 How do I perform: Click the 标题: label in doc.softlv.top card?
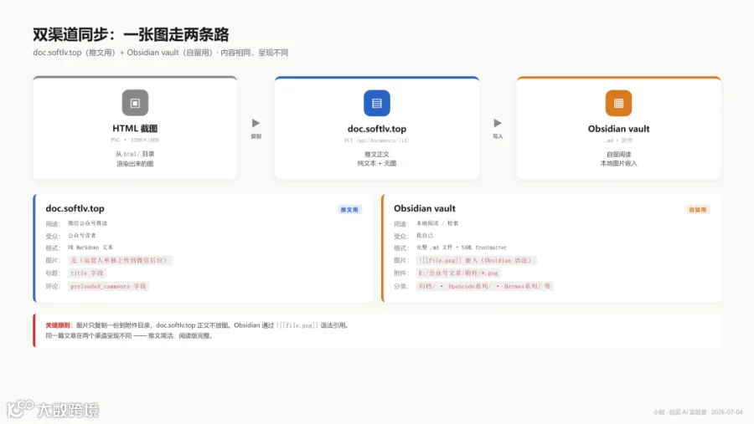[x=53, y=273]
